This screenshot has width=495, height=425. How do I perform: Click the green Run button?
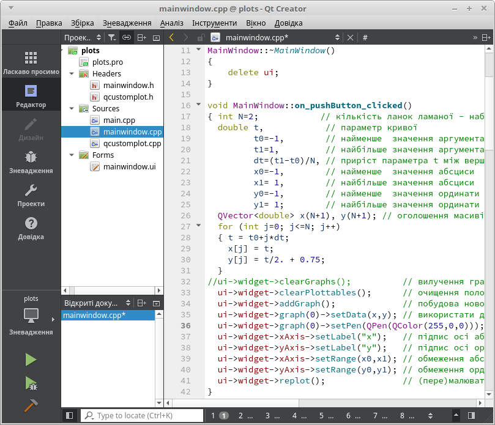[31, 360]
